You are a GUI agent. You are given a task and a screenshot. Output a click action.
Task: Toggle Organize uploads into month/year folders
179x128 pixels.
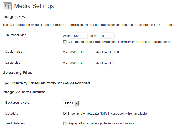click(x=7, y=83)
